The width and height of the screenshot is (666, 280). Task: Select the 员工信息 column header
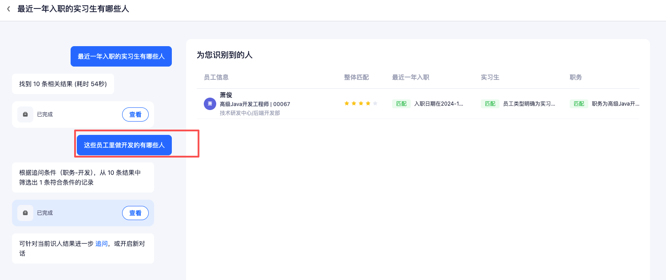point(216,77)
